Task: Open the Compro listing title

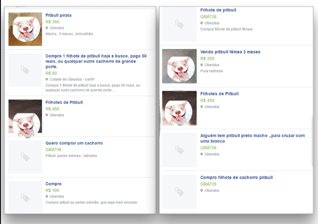Action: pyautogui.click(x=53, y=184)
